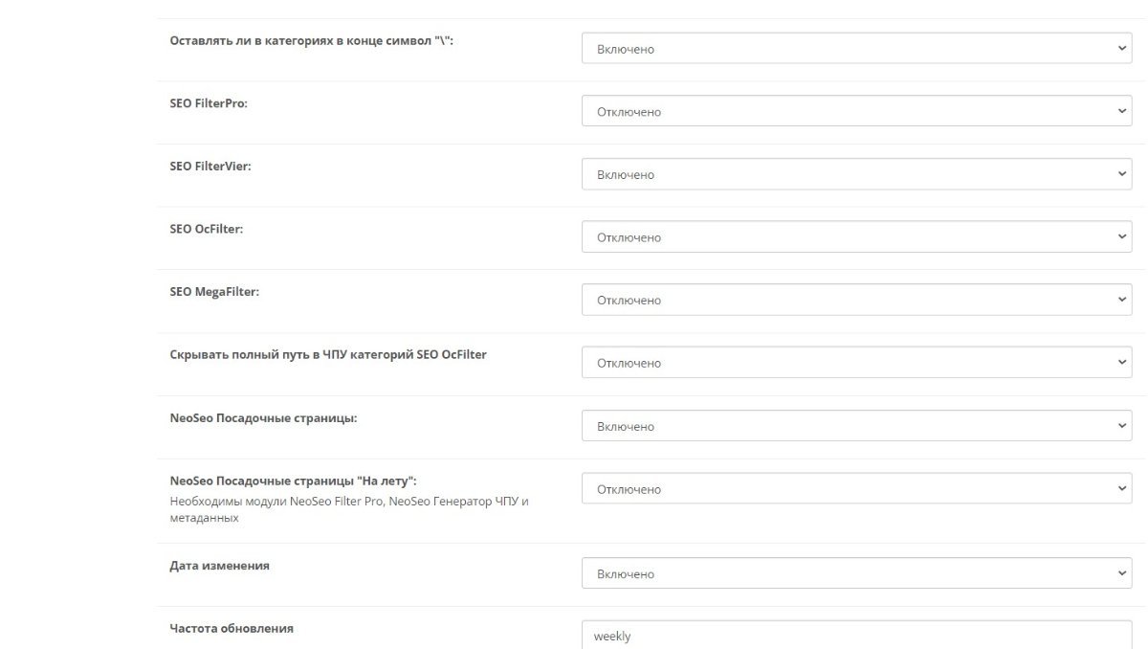Click the "SEO FilterVier:" label text
This screenshot has width=1148, height=649.
210,166
